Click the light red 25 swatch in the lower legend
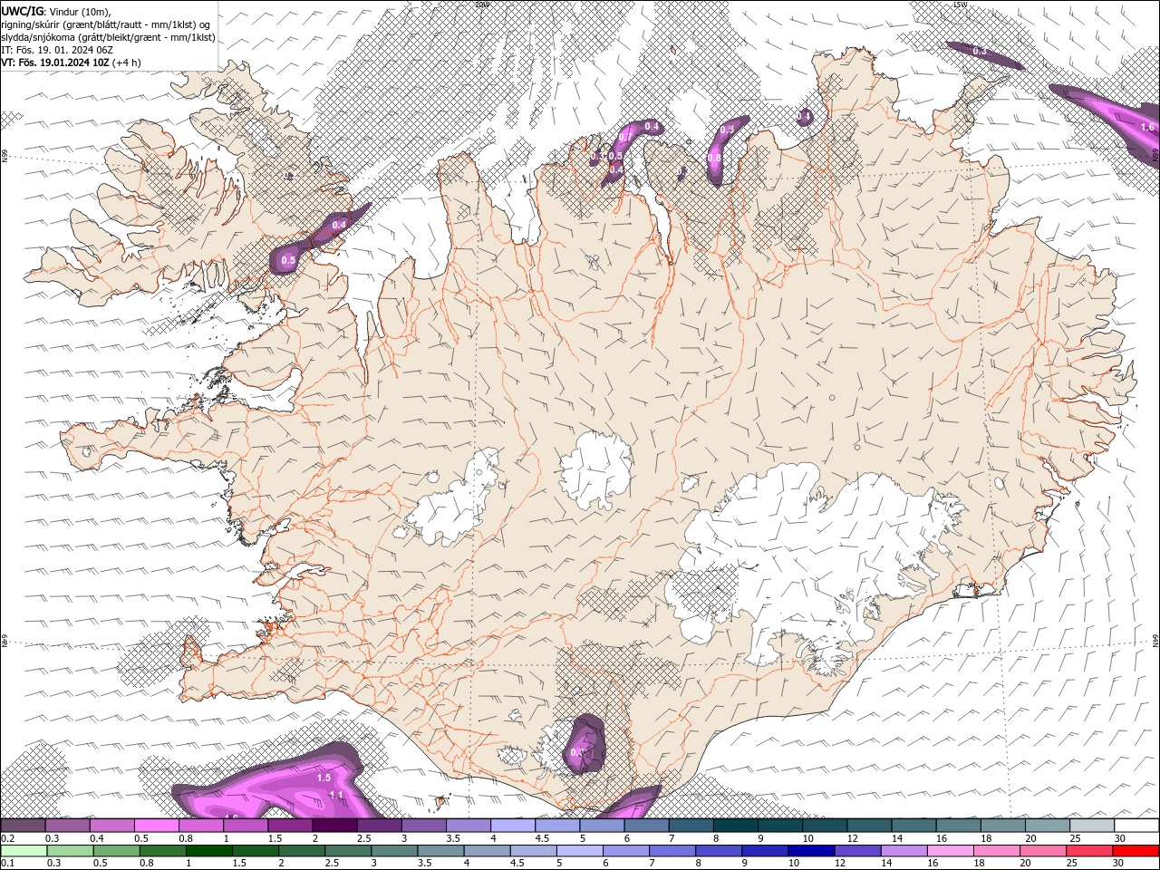This screenshot has width=1160, height=870. [1088, 851]
